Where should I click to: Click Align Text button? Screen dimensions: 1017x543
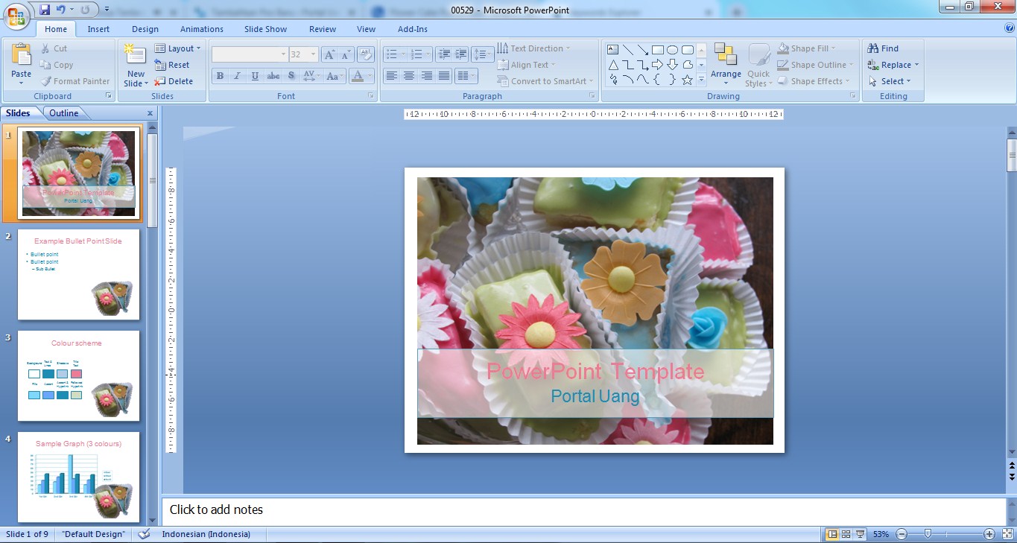click(526, 65)
